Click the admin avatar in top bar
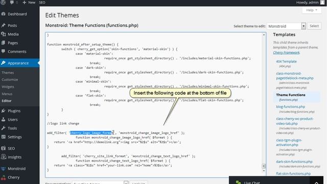This screenshot has height=184, width=327. click(x=322, y=2)
